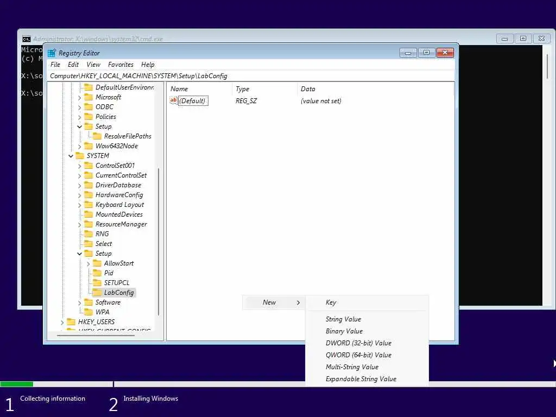Click the ControlSet001 folder icon
This screenshot has width=556, height=417.
point(89,166)
